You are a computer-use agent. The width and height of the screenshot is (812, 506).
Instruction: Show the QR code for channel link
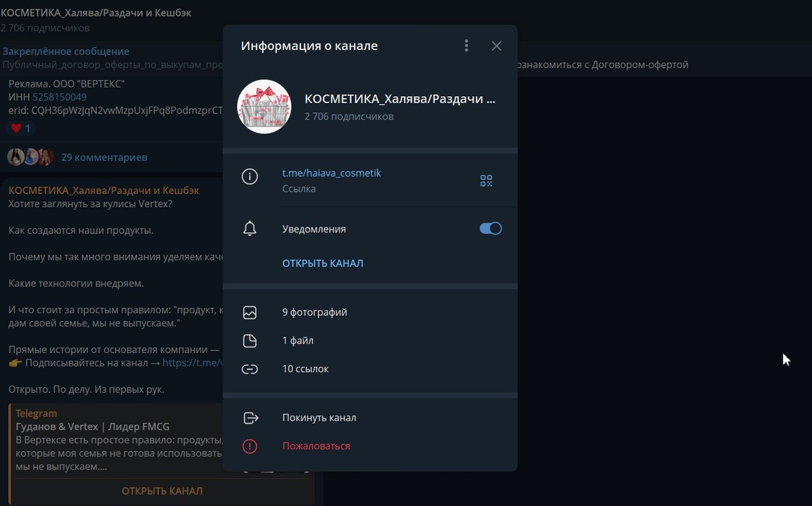click(x=487, y=181)
